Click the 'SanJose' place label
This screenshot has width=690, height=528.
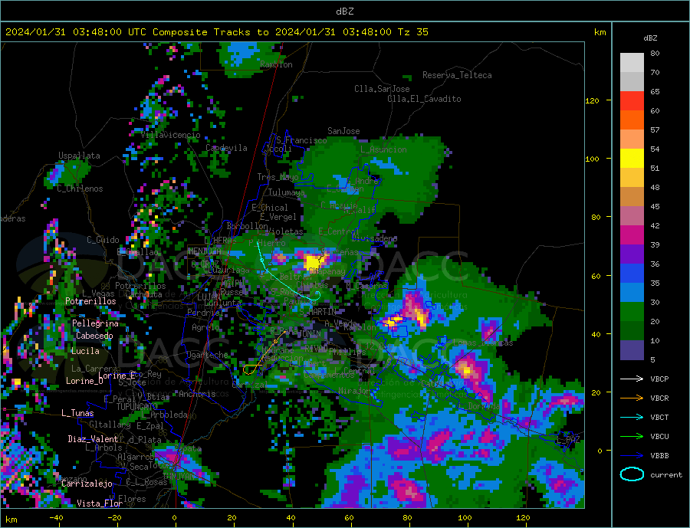(343, 131)
